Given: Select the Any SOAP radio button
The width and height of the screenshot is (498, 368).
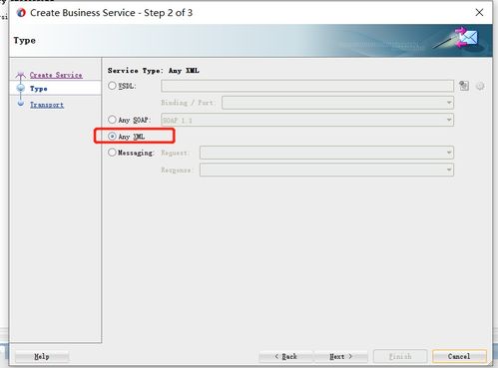Looking at the screenshot, I should click(x=112, y=120).
